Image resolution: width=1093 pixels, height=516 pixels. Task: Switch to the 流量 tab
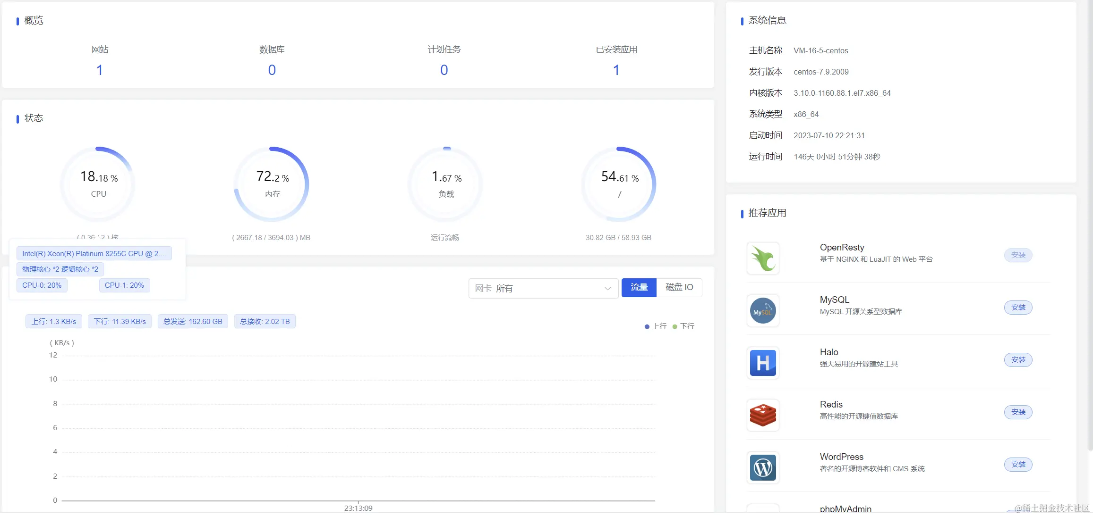[639, 287]
